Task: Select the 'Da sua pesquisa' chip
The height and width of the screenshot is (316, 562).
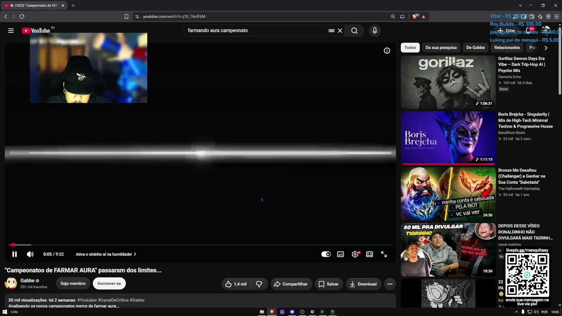Action: click(x=441, y=47)
